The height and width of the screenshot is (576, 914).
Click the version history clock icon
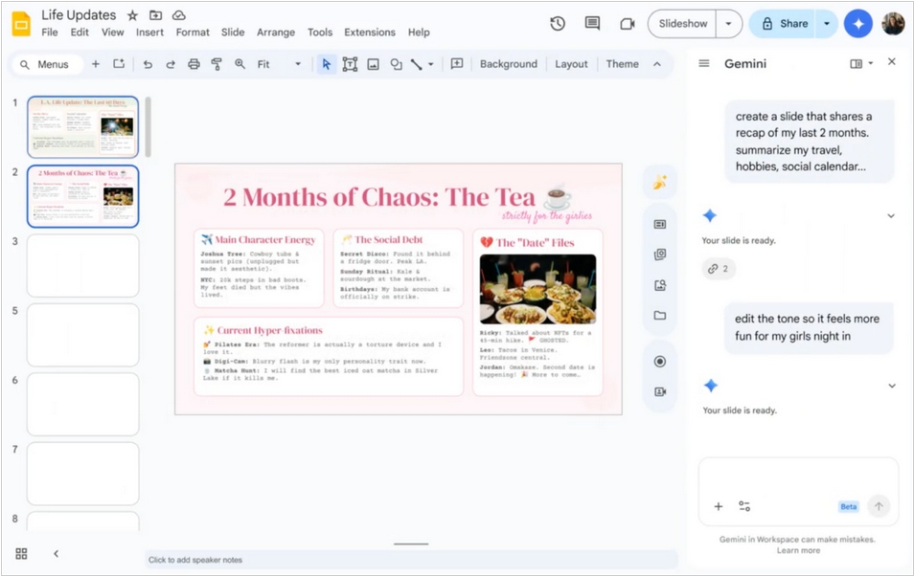(558, 24)
